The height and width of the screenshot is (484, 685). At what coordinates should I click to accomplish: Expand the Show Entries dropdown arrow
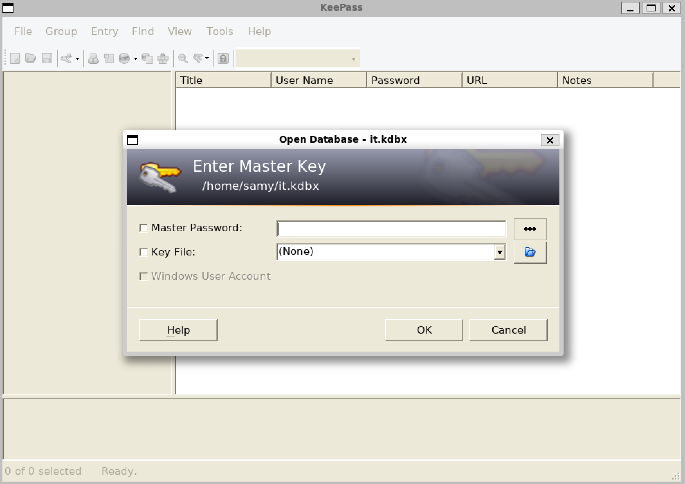coord(207,58)
